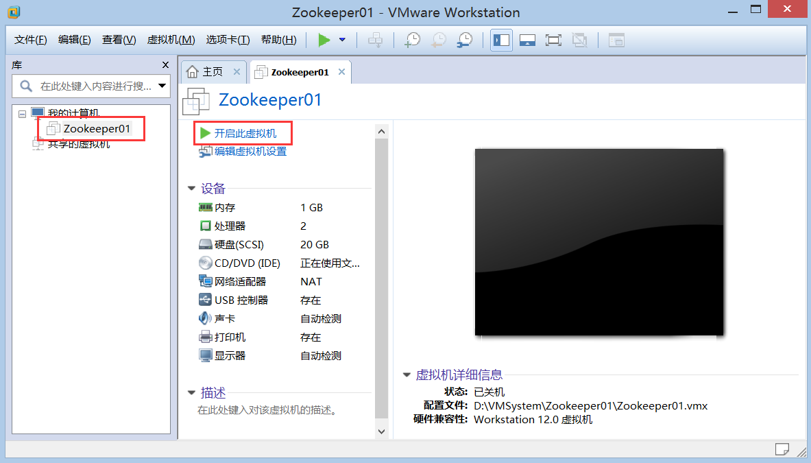Click the 声卡 sound card icon

pyautogui.click(x=206, y=318)
